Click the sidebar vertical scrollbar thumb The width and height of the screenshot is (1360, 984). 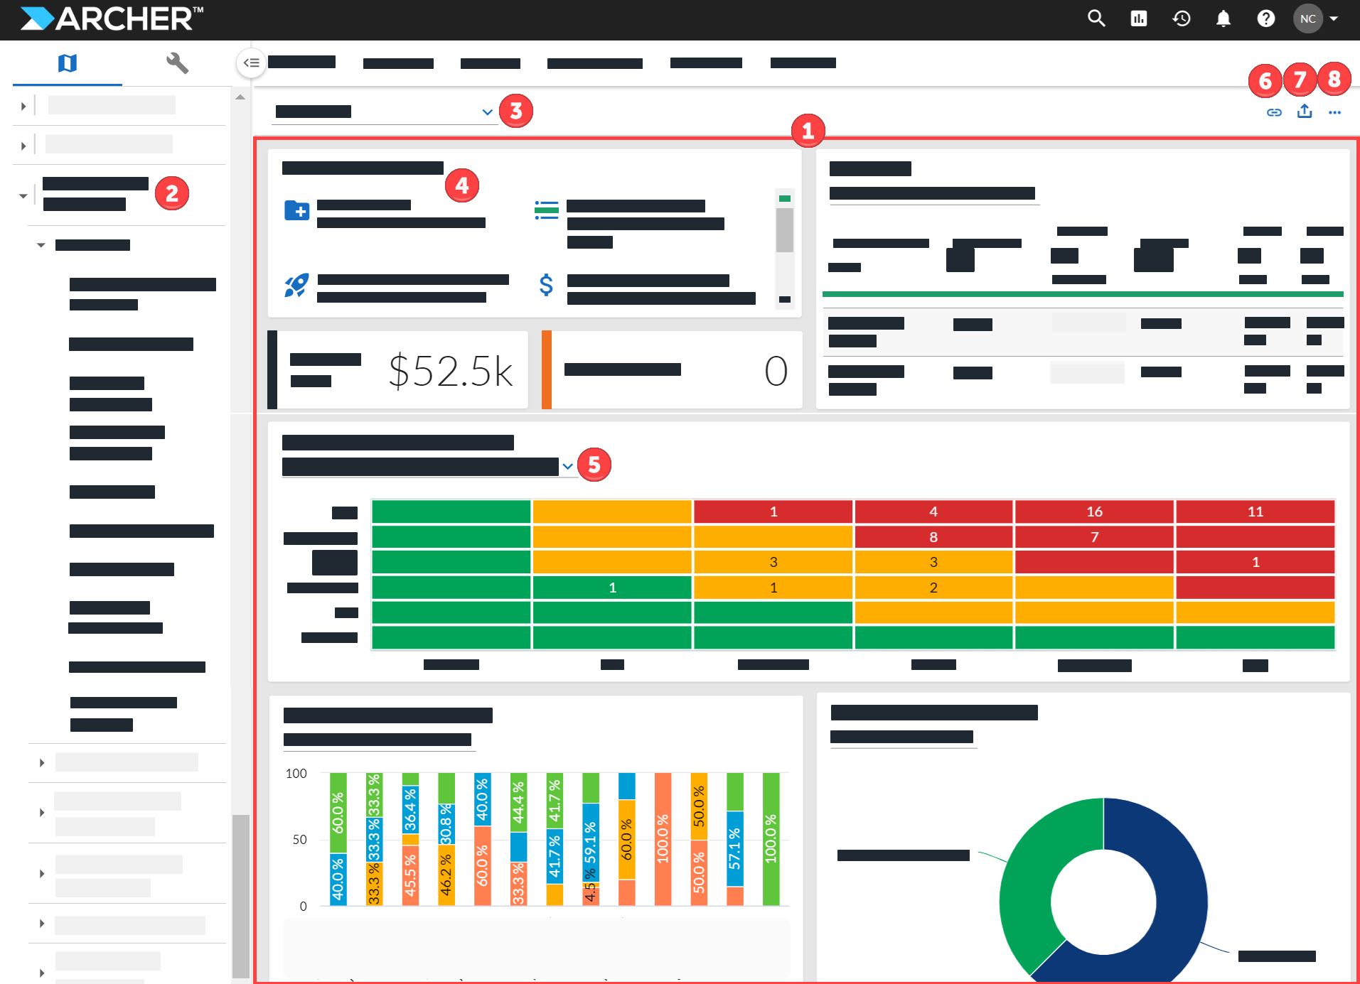[241, 897]
